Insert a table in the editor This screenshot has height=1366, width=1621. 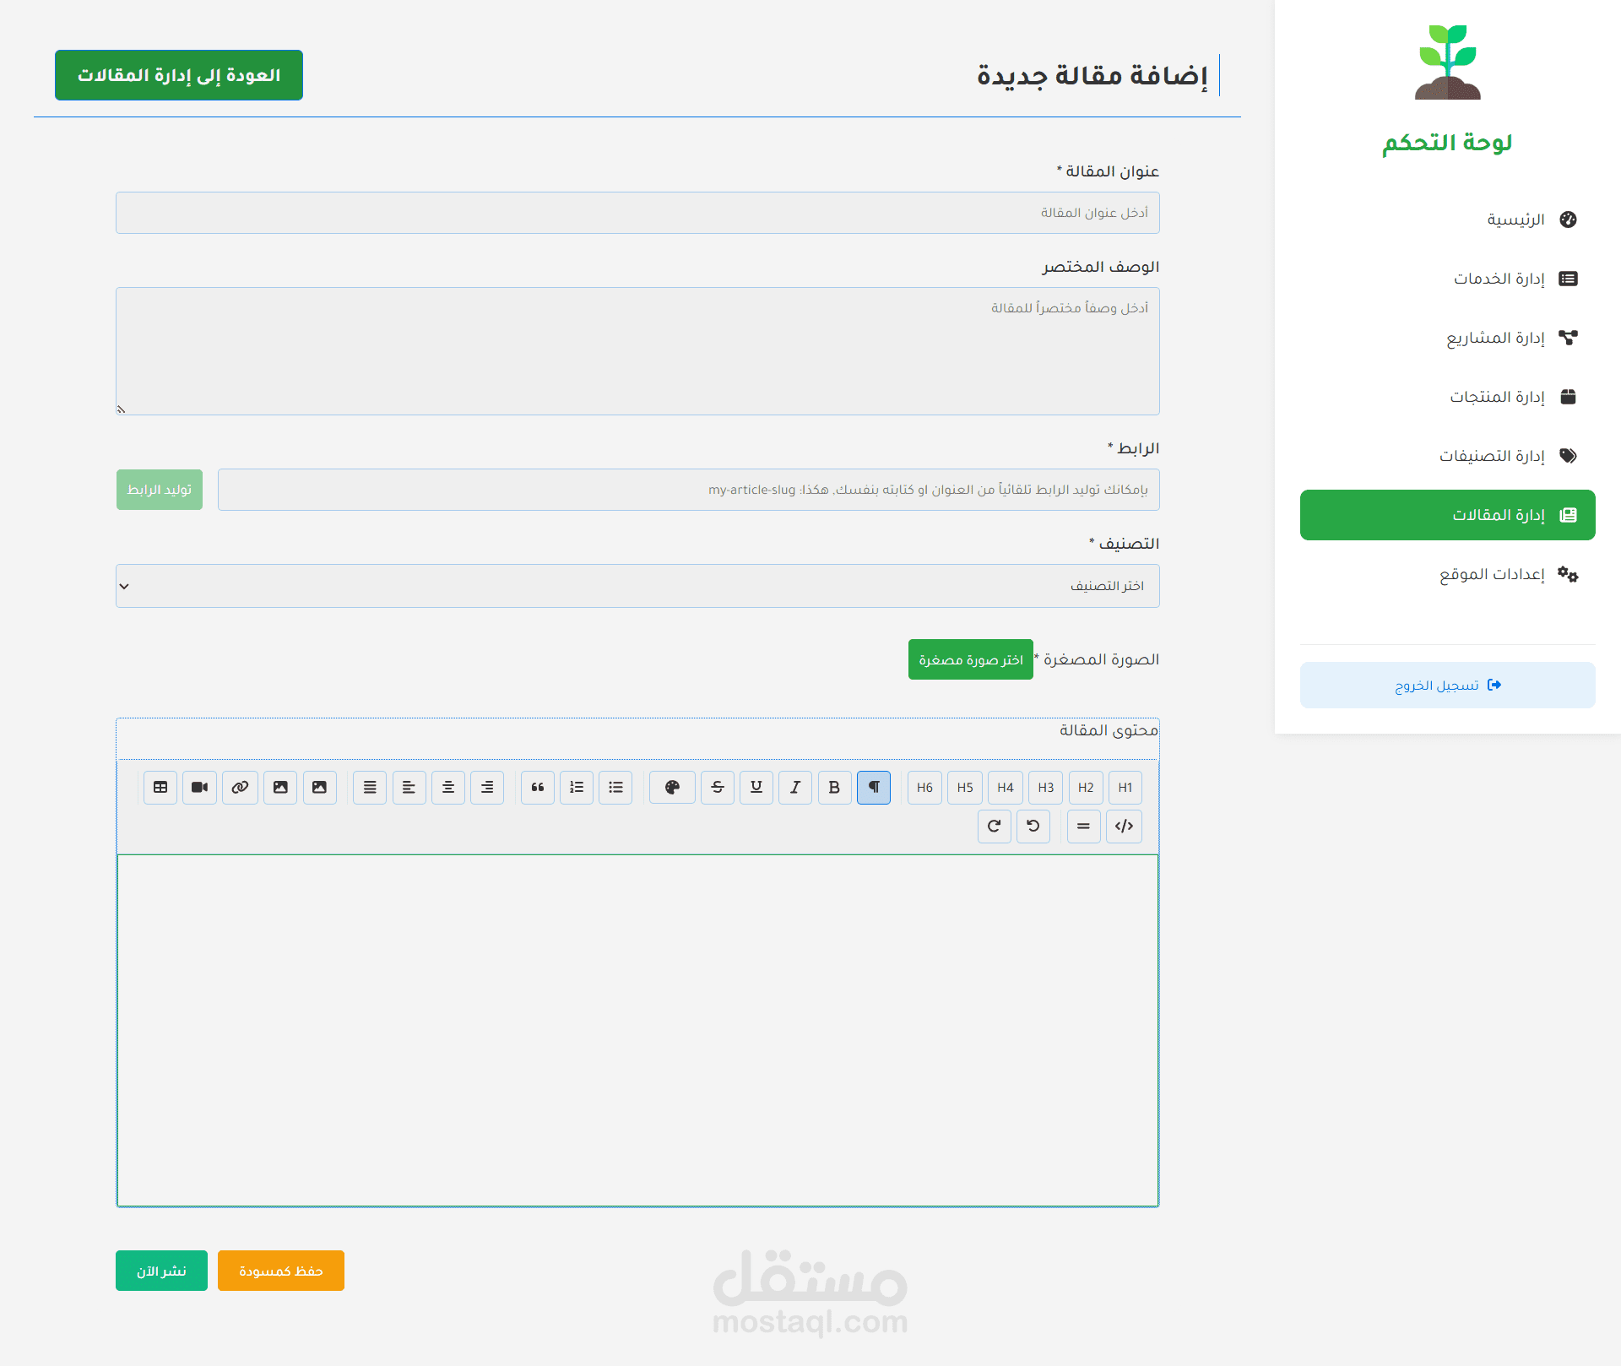160,788
